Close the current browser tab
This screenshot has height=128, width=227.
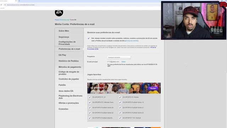click(16, 1)
